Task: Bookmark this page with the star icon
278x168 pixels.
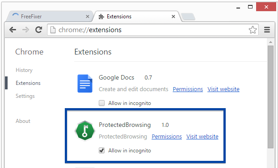Action: 253,30
